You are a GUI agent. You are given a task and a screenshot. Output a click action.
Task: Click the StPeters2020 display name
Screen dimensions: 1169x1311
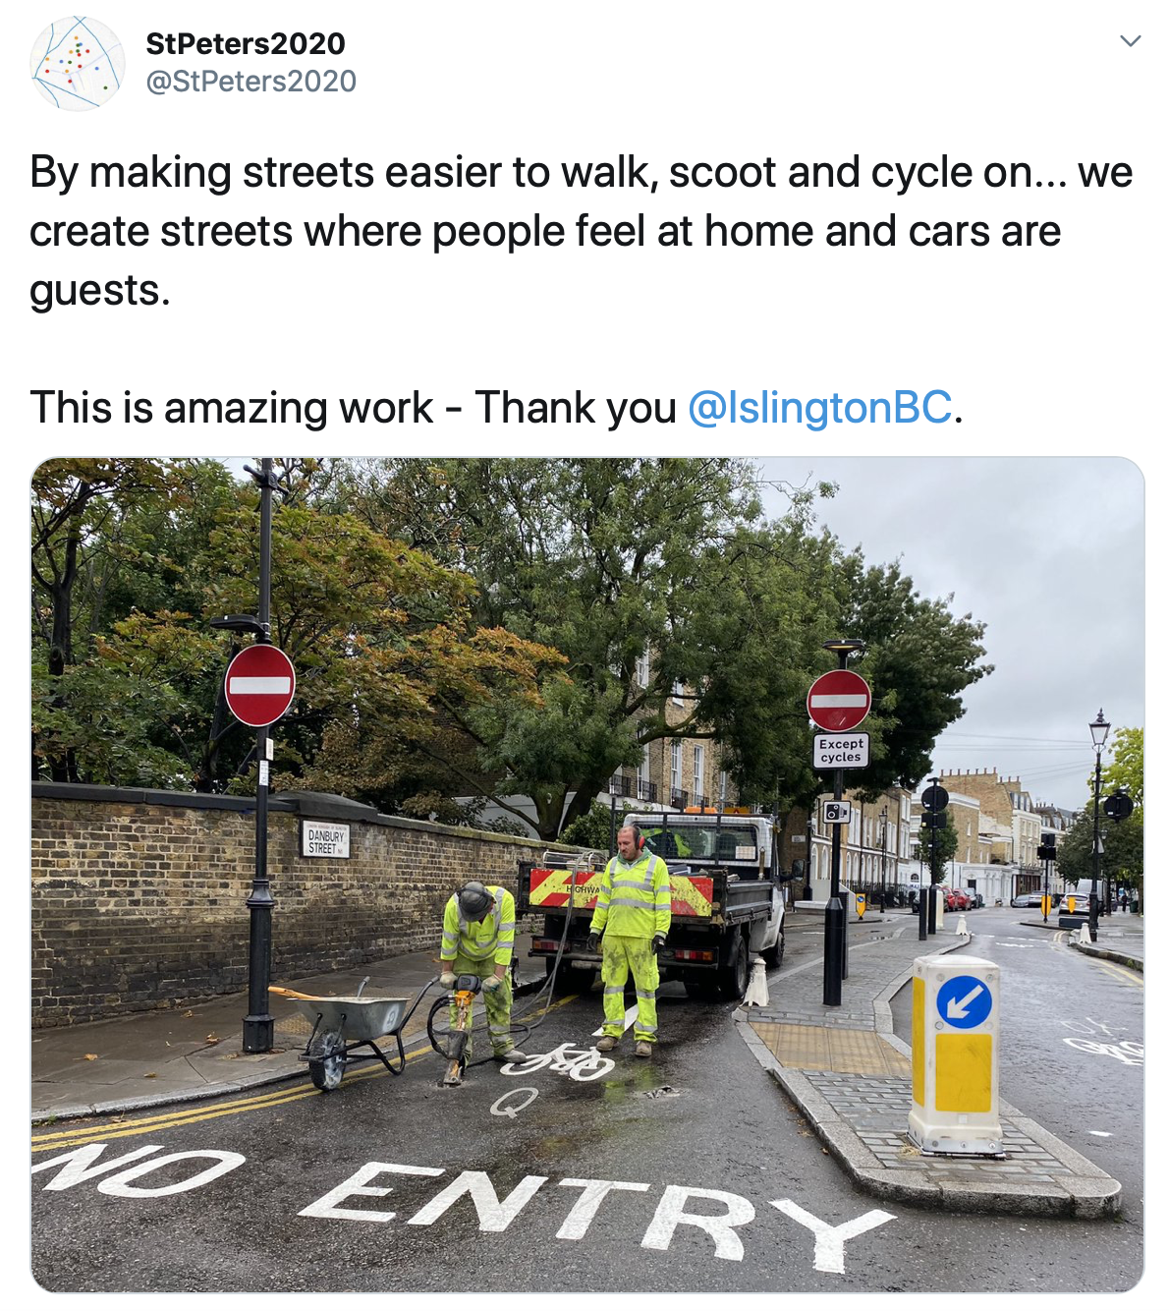tap(246, 43)
